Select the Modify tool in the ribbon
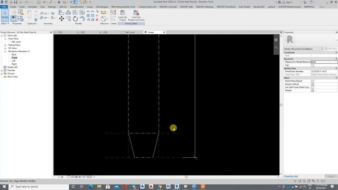This screenshot has height=190, width=338. 5,15
